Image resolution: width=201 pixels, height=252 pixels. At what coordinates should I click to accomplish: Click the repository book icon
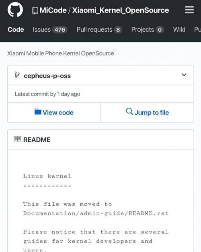pos(35,11)
